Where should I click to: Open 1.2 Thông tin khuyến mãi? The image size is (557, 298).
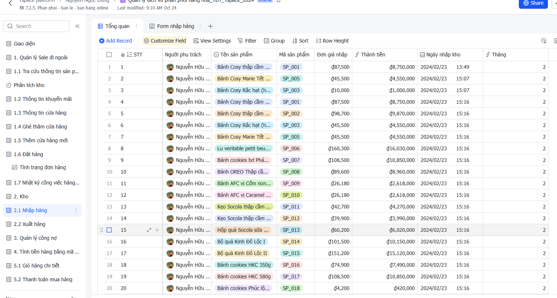[x=42, y=99]
